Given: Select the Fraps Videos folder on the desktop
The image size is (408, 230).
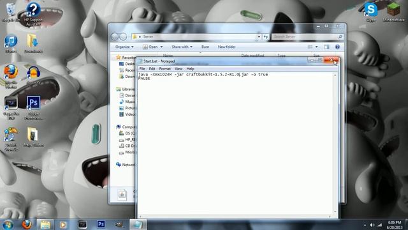Looking at the screenshot, I should [x=33, y=137].
